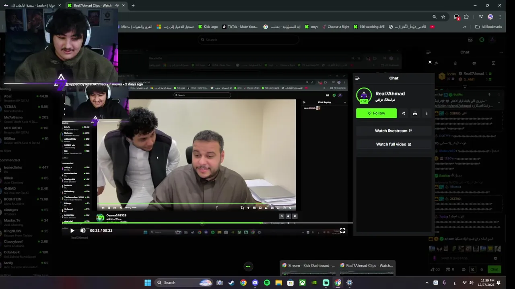This screenshot has height=289, width=515.
Task: Click green Chat send button
Action: click(x=494, y=269)
